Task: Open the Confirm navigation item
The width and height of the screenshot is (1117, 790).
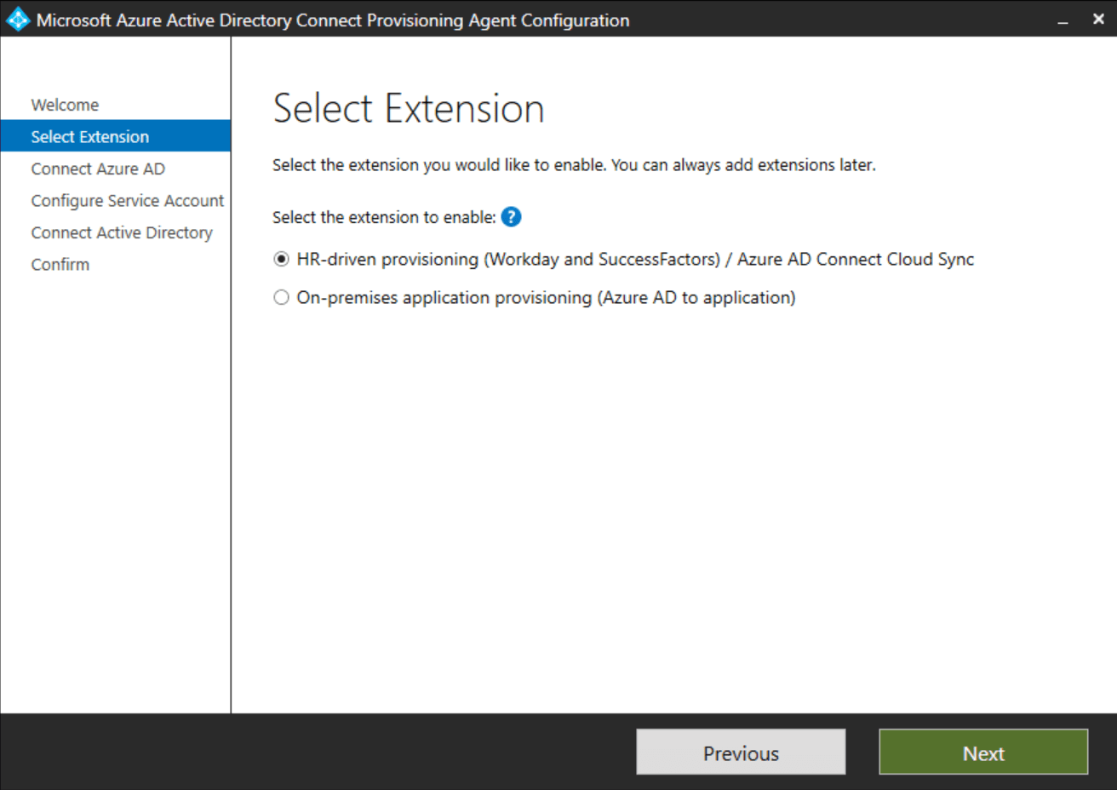Action: 60,264
